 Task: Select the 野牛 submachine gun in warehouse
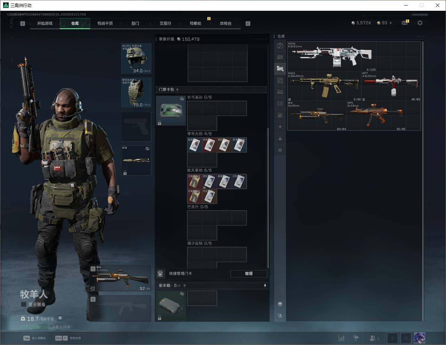click(317, 116)
